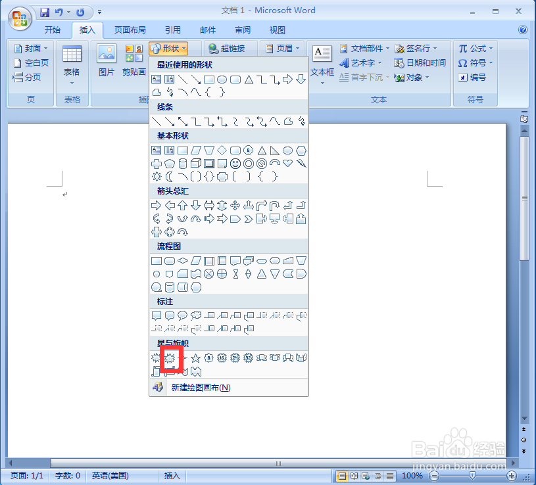Select the donut ring shape

tap(249, 164)
